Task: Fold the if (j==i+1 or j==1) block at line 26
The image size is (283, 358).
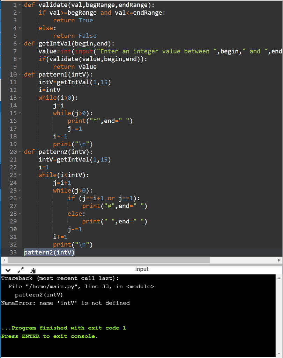Action: click(x=20, y=198)
